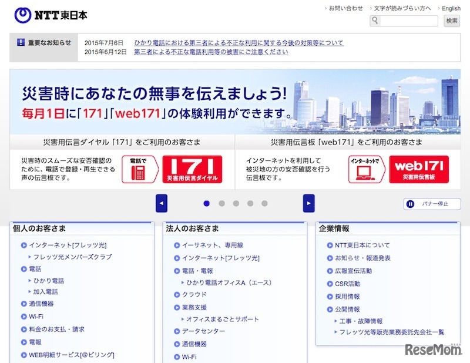Select the fifth carousel dot

pyautogui.click(x=264, y=204)
